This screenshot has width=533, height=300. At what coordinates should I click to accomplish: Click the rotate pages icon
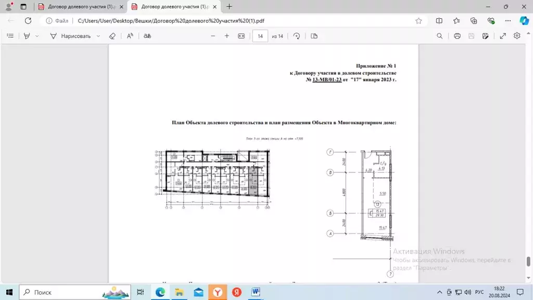pos(296,36)
